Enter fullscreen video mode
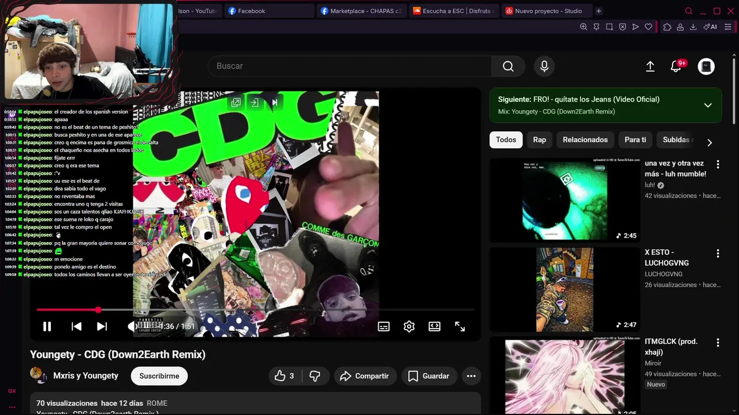Image resolution: width=739 pixels, height=415 pixels. point(460,326)
